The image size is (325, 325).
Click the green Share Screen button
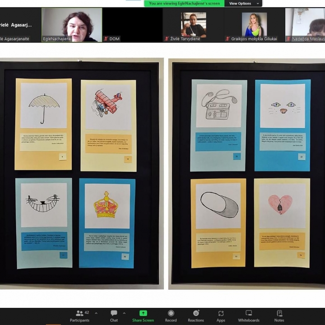143,316
